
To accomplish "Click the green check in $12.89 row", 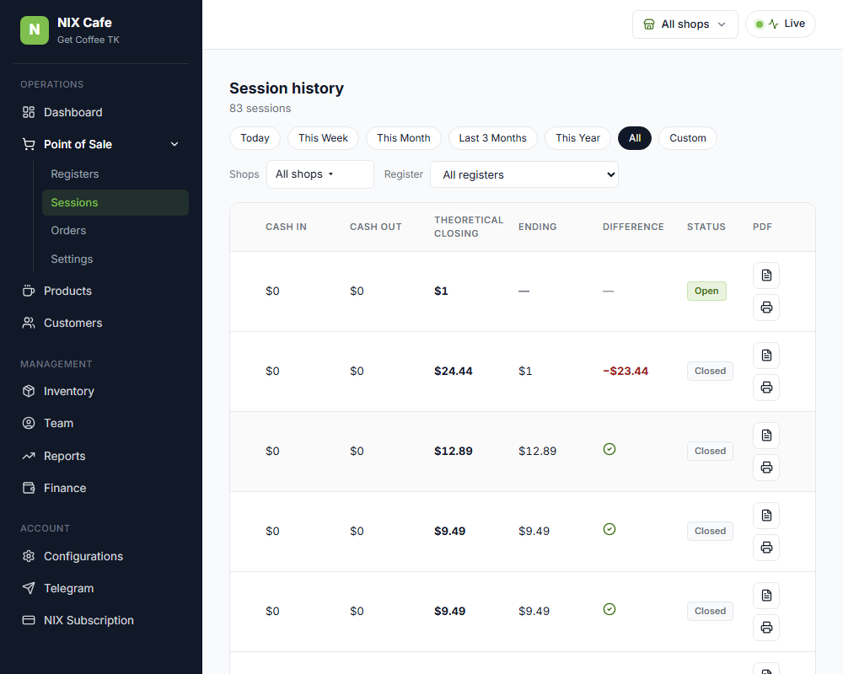I will coord(609,449).
